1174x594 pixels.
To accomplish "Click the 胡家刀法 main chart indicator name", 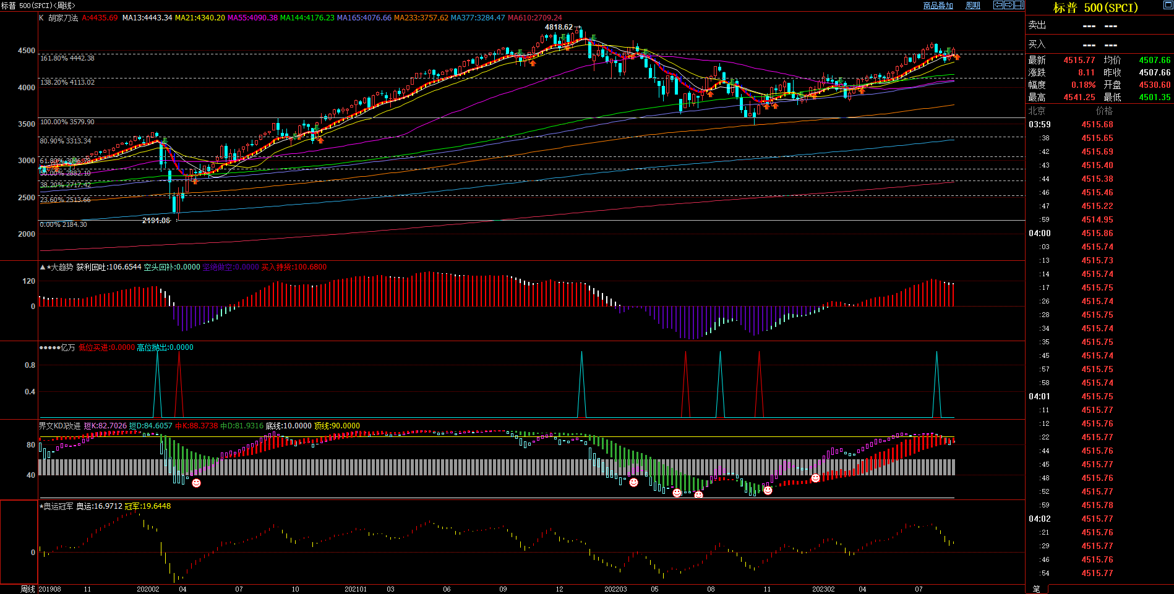I will [x=63, y=18].
